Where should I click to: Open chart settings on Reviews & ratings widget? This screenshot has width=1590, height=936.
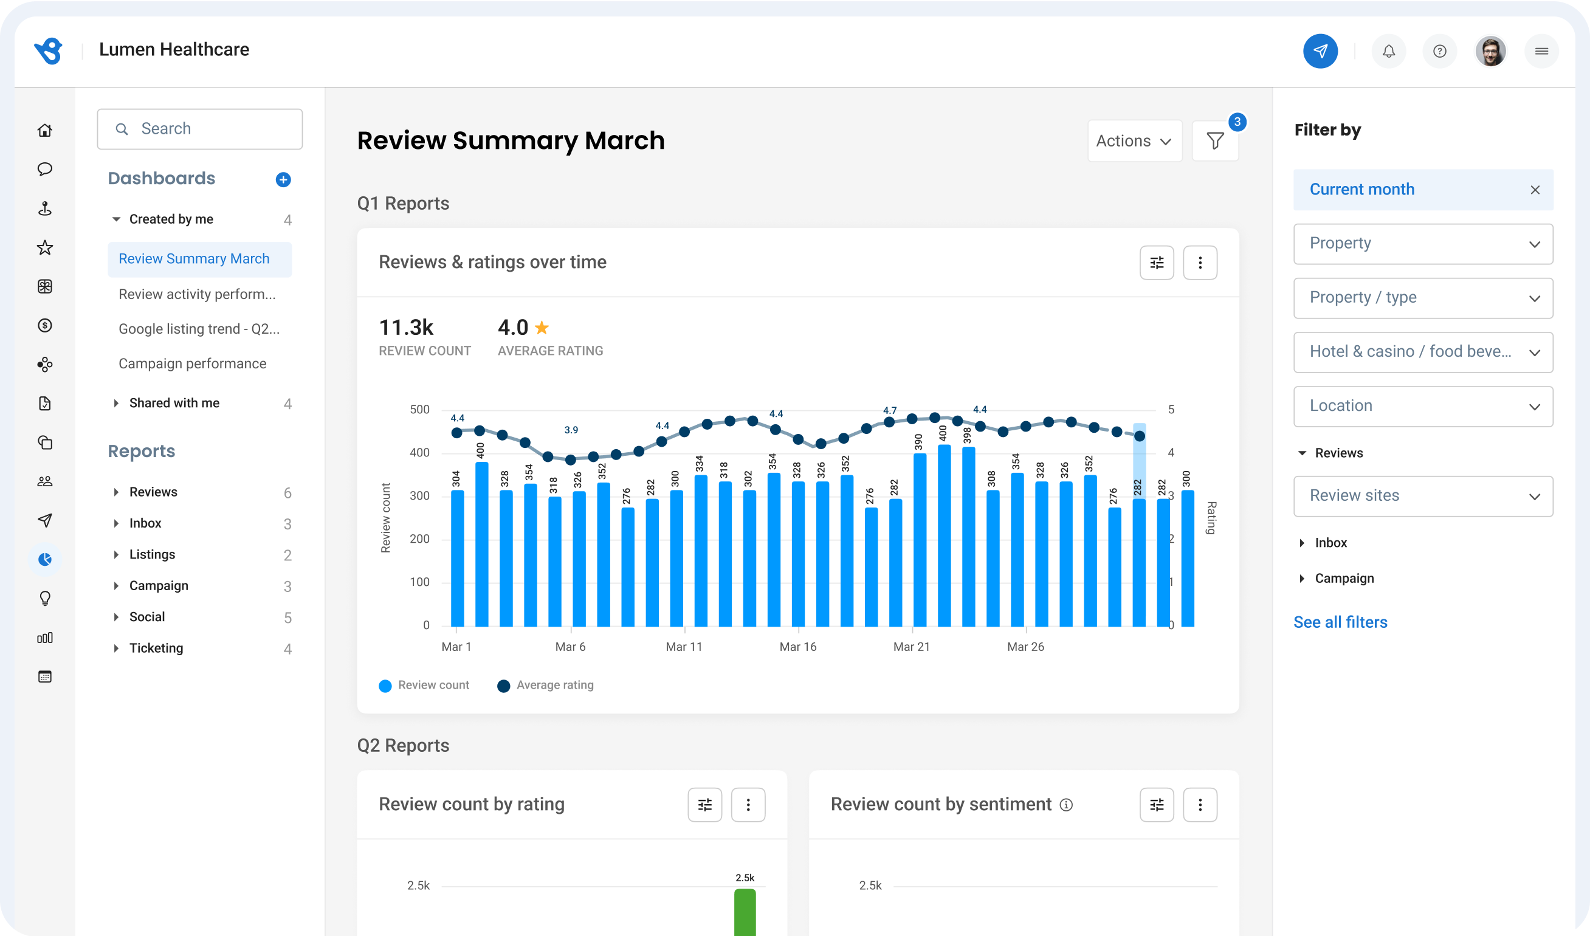click(1157, 262)
